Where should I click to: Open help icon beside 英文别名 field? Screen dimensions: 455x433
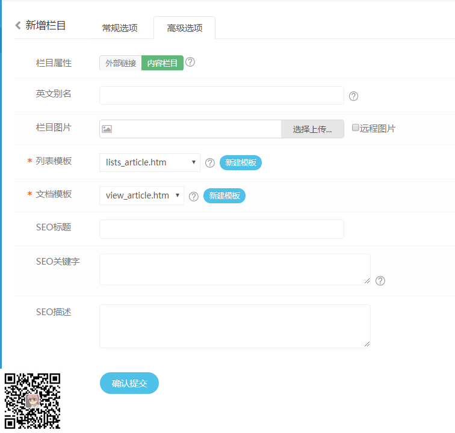353,96
